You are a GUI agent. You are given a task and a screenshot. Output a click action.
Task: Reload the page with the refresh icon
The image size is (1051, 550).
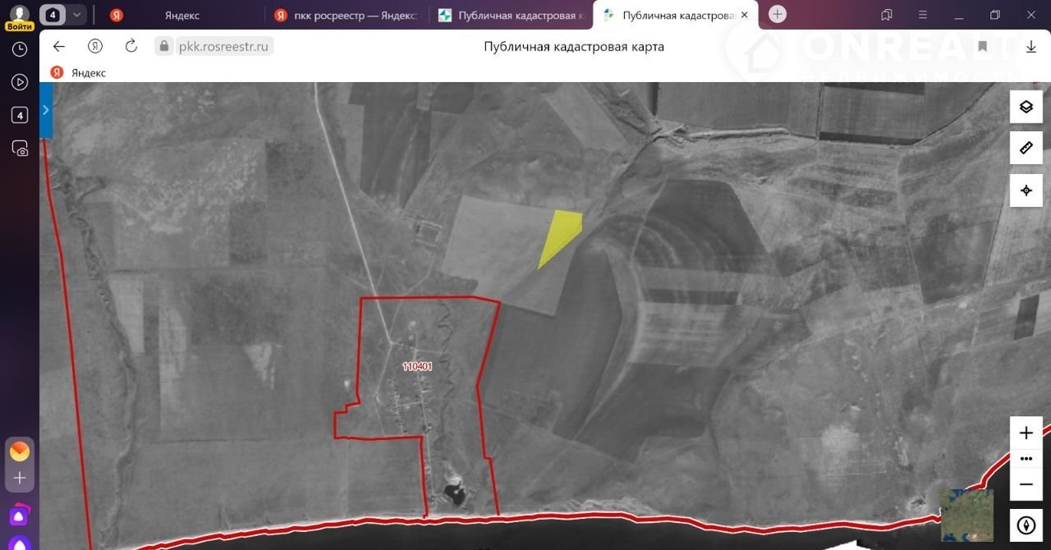click(x=131, y=46)
